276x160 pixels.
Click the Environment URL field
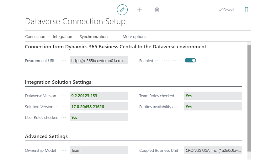click(99, 60)
